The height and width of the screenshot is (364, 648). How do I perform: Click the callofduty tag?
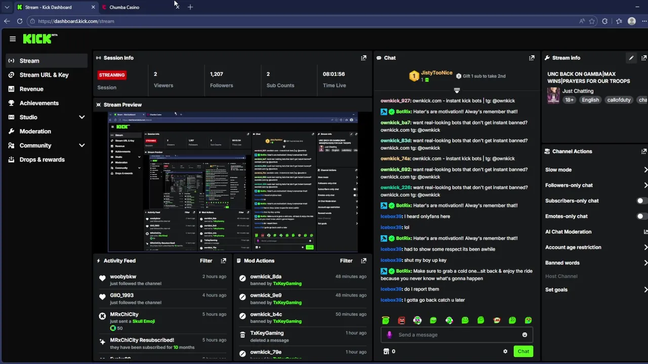click(x=619, y=100)
